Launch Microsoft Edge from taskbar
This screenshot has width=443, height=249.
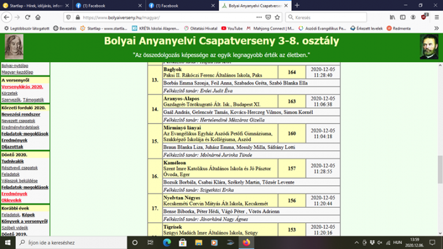click(167, 243)
